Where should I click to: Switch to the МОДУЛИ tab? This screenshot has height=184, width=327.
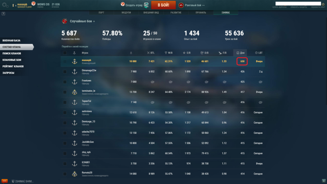(126, 12)
